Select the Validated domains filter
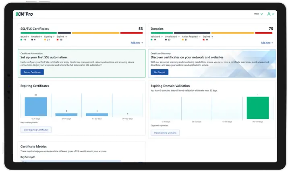This screenshot has width=290, height=172. pyautogui.click(x=156, y=37)
